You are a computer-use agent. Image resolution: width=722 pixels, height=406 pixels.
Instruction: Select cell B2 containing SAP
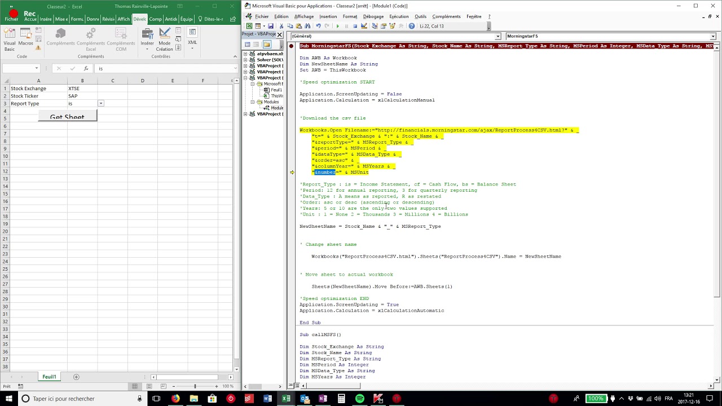click(82, 96)
